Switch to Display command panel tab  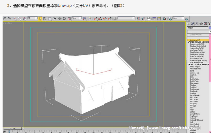pos(205,24)
